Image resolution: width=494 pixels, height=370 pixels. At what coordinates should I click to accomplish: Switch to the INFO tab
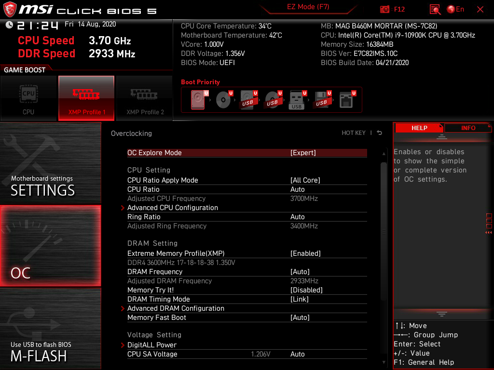coord(467,128)
